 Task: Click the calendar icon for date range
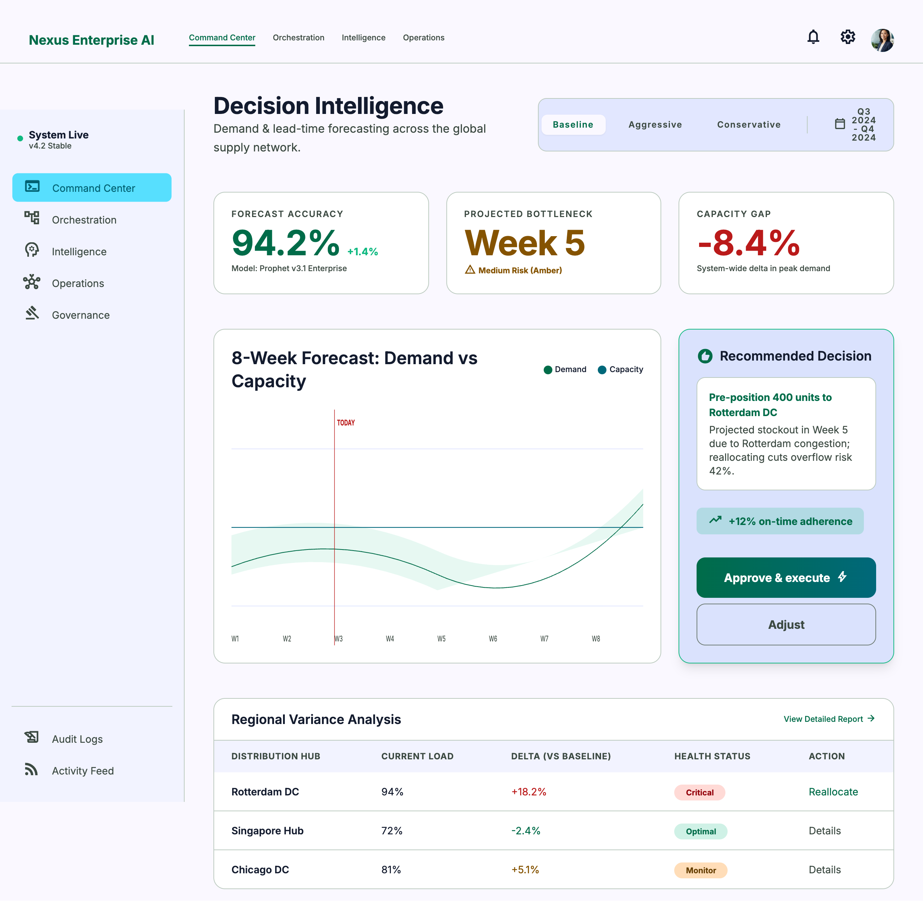(839, 124)
